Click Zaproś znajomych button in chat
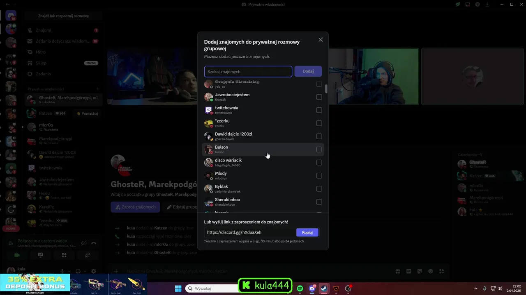 (x=135, y=207)
